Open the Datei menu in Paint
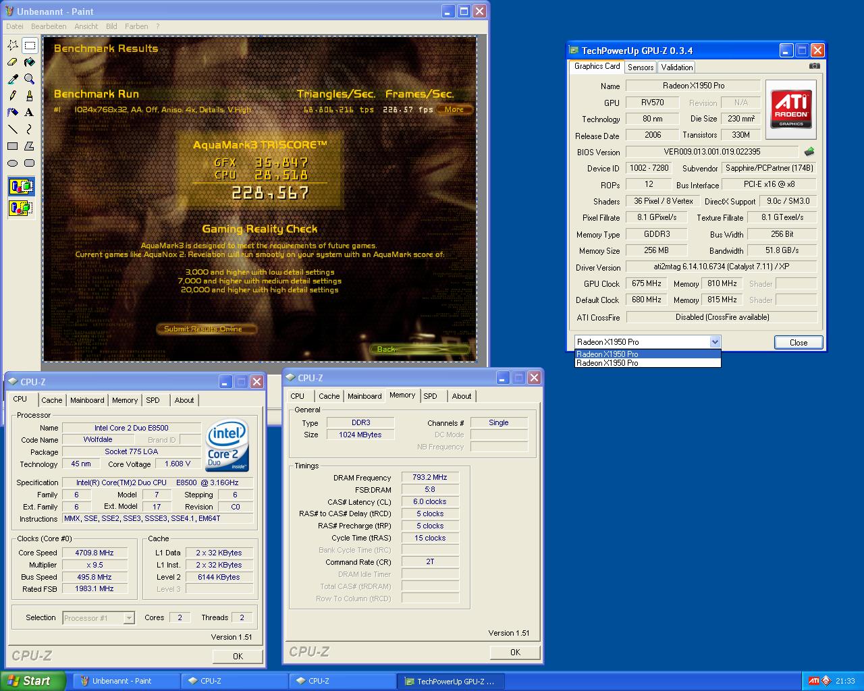Screen dimensions: 864x691 (x=15, y=26)
